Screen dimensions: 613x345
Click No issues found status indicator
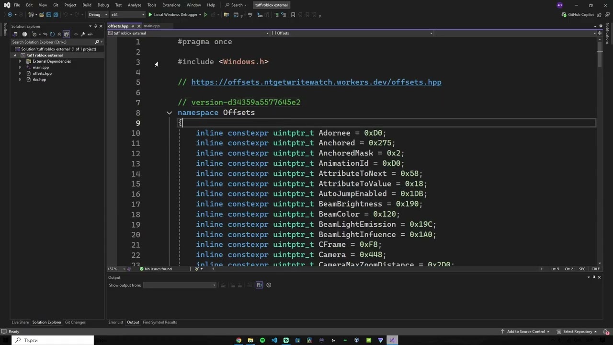pyautogui.click(x=156, y=269)
